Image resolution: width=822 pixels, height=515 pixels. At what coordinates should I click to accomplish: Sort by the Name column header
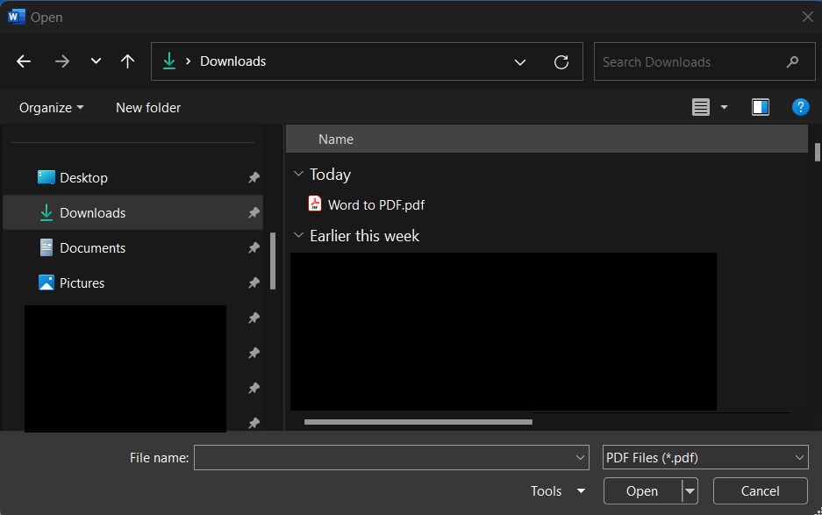pyautogui.click(x=547, y=139)
